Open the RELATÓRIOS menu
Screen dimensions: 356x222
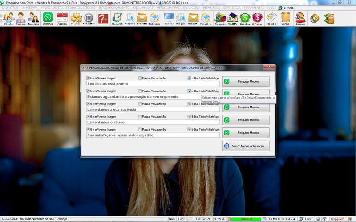coord(212,8)
